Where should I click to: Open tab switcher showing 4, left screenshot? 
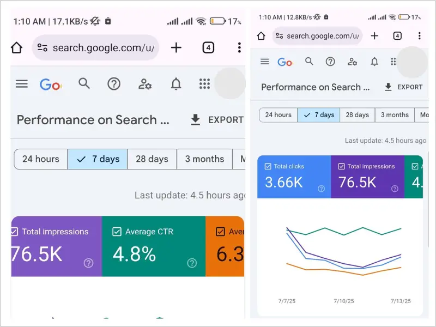[x=208, y=47]
